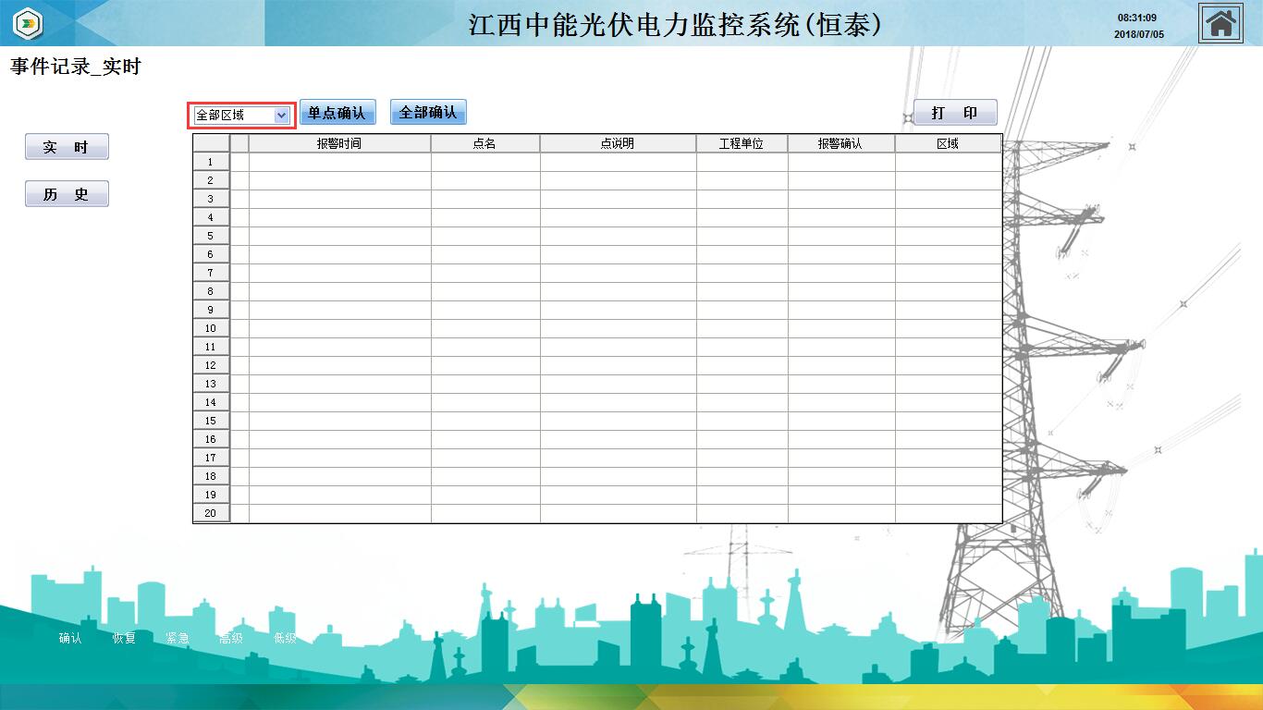Click the 打印 print button
The width and height of the screenshot is (1263, 710).
[x=955, y=113]
